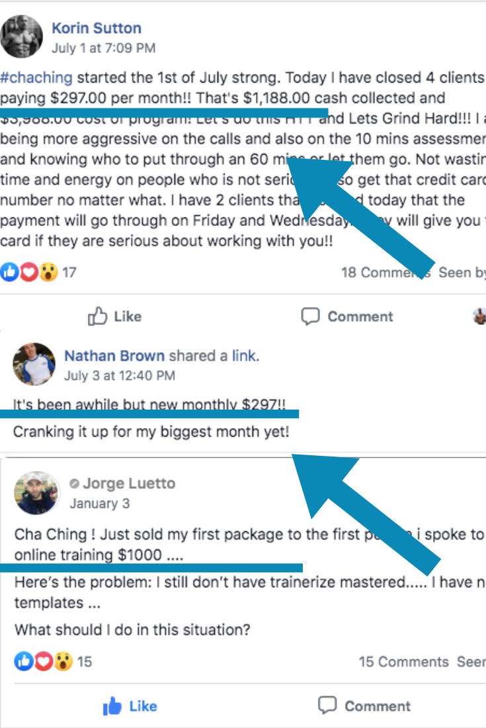Click the thumbs-up reaction icon on Korin's post
Image resolution: width=486 pixels, height=728 pixels.
(9, 272)
